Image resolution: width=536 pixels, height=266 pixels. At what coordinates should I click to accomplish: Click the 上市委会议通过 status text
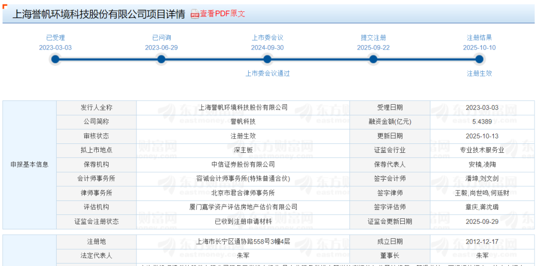[x=268, y=73]
